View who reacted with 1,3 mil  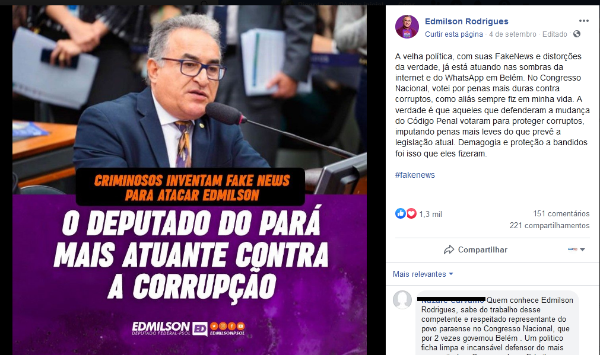click(x=430, y=215)
